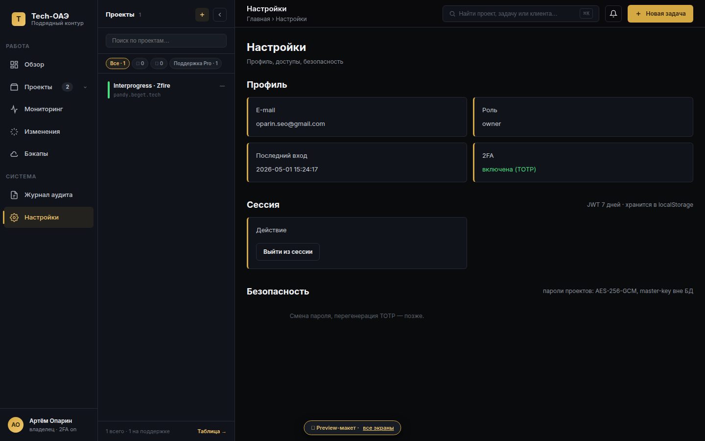Collapse the projects panel with the chevron
Viewport: 705px width, 441px height.
(x=220, y=15)
